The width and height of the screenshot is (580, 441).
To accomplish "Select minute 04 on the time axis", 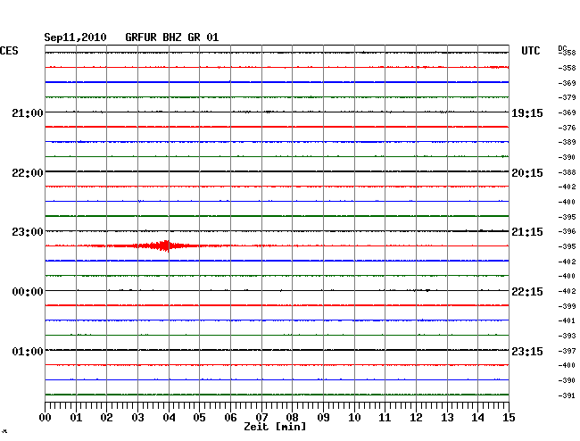I will click(x=169, y=418).
